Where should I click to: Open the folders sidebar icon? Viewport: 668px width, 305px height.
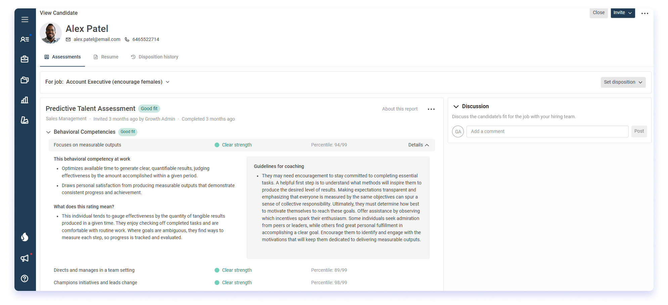(25, 80)
